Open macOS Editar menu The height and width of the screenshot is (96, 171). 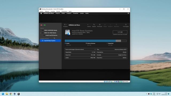click(x=63, y=13)
